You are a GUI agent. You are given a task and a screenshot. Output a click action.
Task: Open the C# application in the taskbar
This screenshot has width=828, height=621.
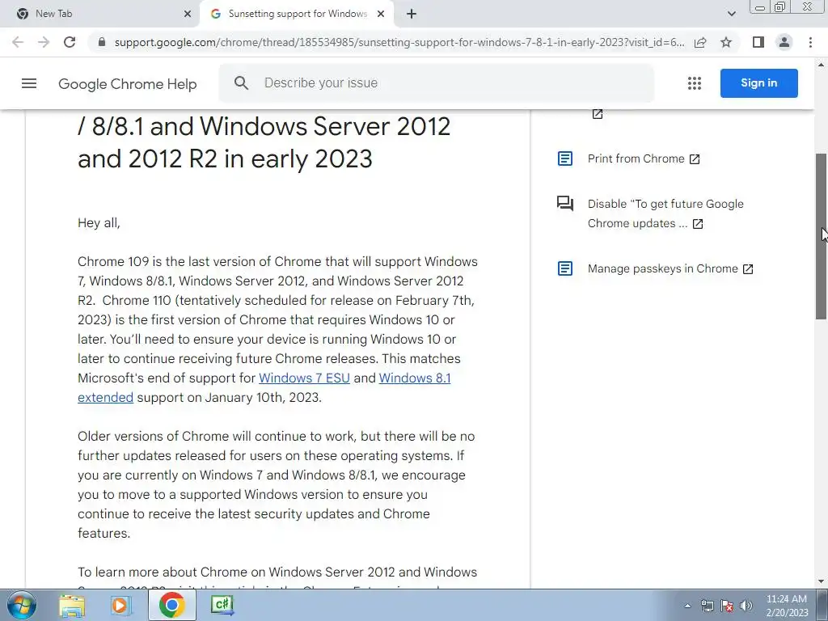[222, 605]
